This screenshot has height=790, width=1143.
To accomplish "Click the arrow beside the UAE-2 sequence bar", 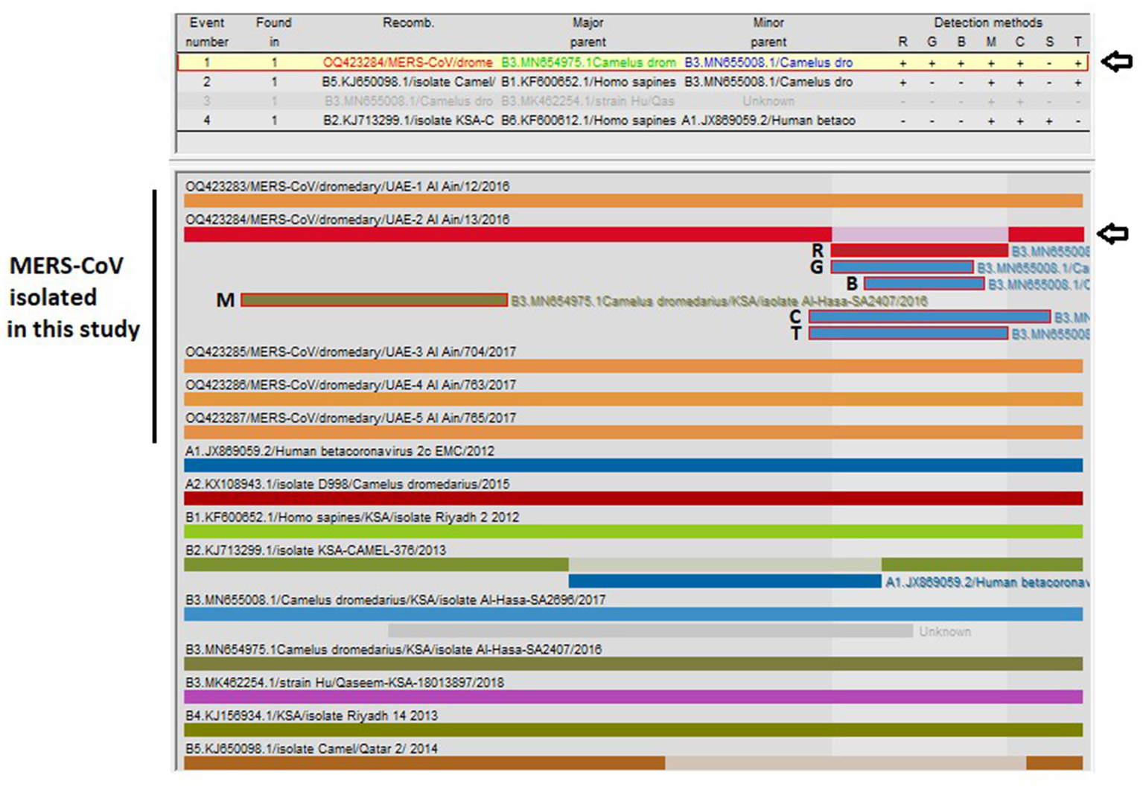I will click(x=1113, y=234).
